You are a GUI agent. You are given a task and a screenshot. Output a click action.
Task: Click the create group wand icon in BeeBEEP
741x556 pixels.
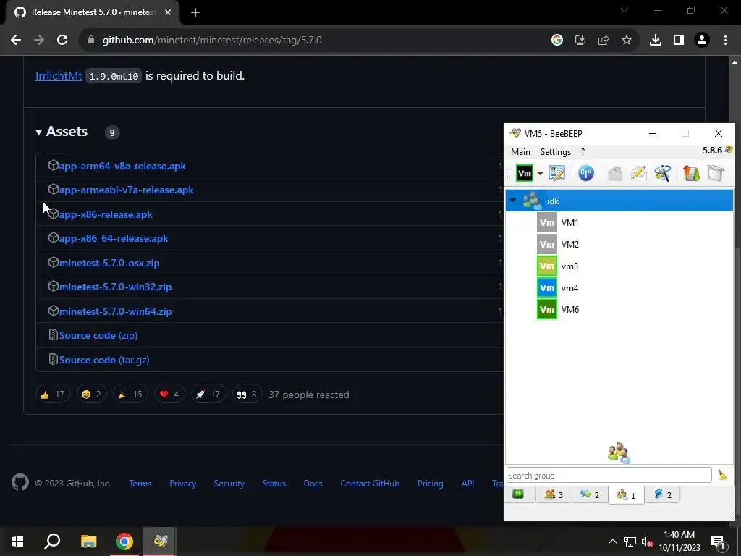tap(662, 173)
